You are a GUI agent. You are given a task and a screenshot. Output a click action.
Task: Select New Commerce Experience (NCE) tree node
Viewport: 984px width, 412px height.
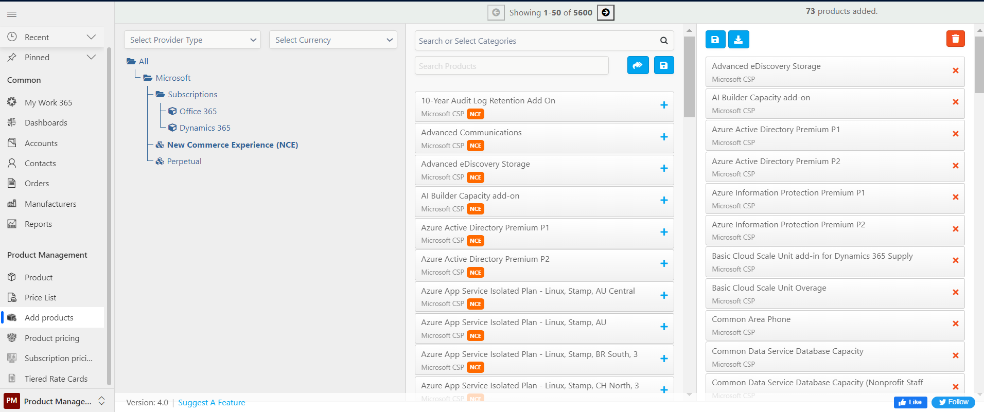(233, 145)
